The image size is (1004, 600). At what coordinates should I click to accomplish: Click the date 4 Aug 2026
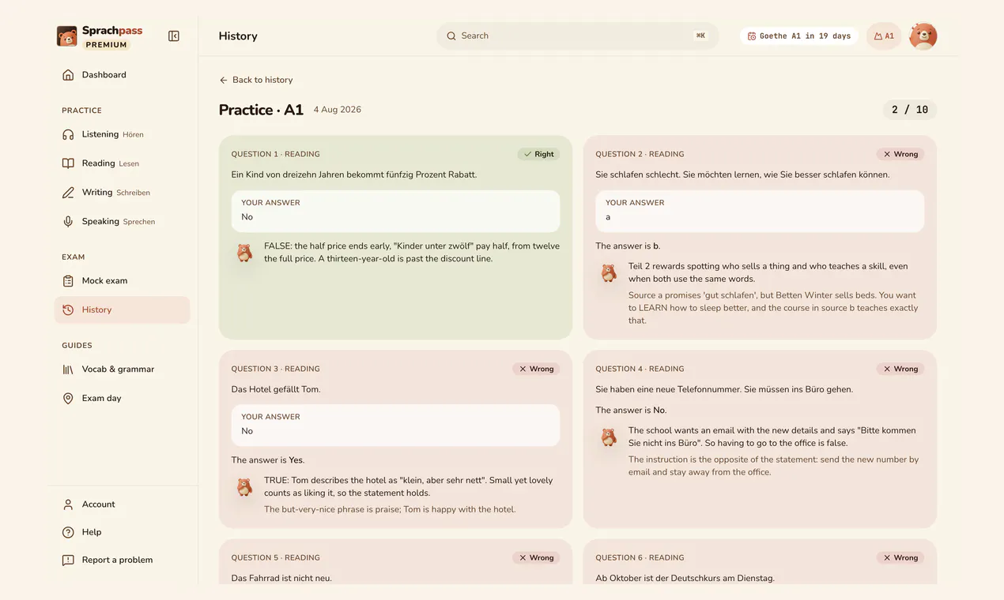338,111
